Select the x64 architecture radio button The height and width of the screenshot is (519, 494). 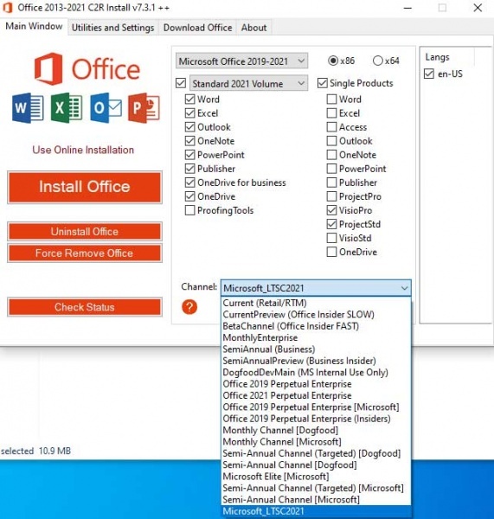coord(378,61)
